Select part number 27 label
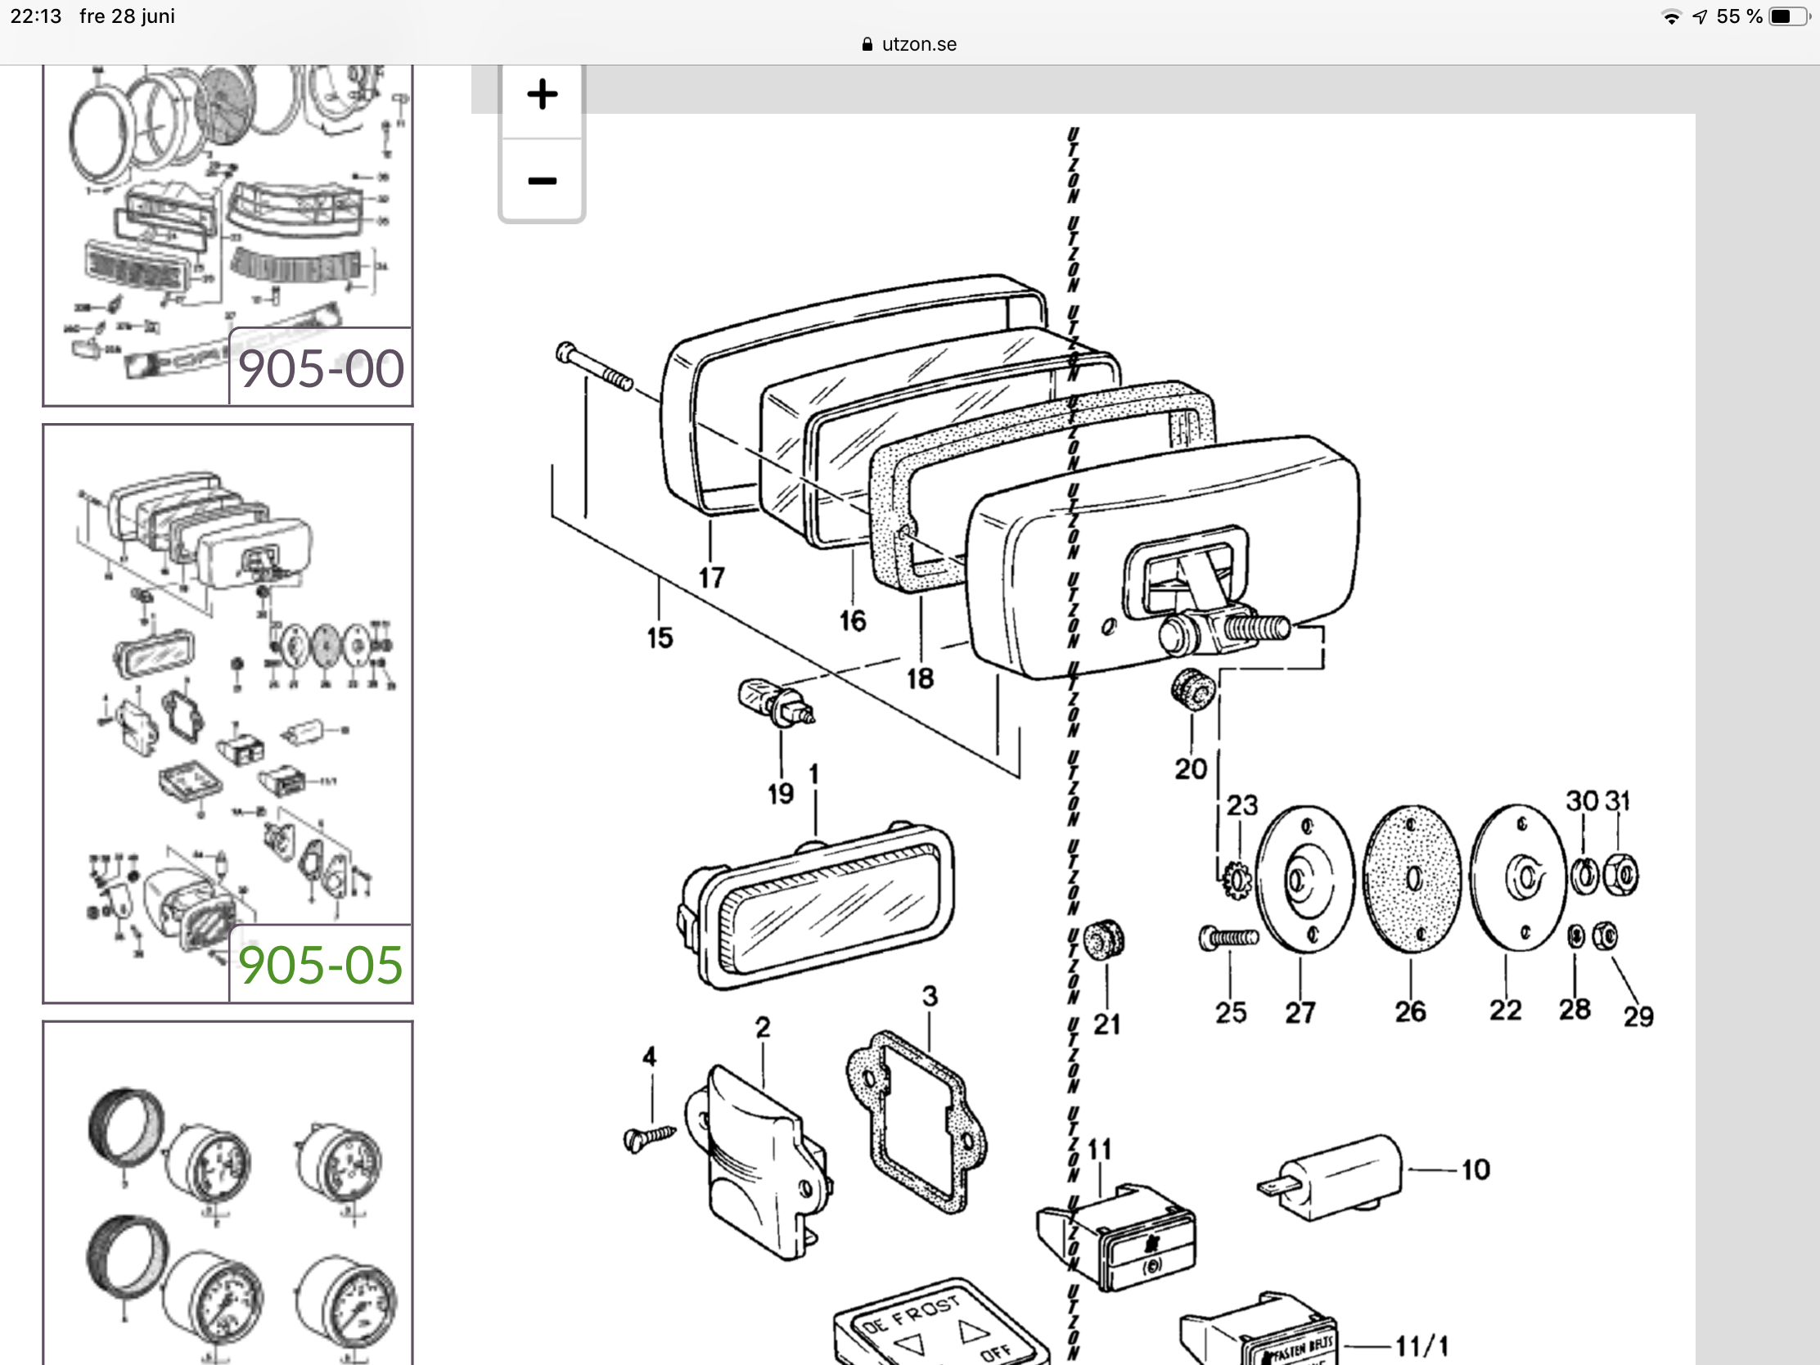Image resolution: width=1820 pixels, height=1365 pixels. point(1301,1012)
